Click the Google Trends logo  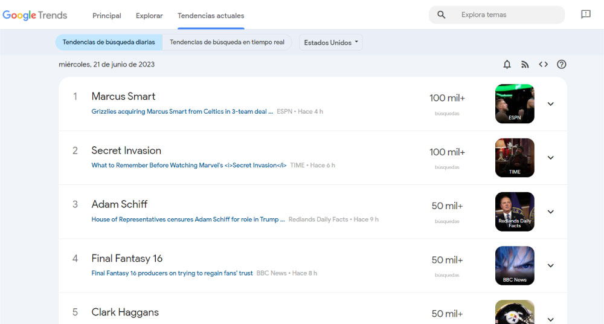34,16
